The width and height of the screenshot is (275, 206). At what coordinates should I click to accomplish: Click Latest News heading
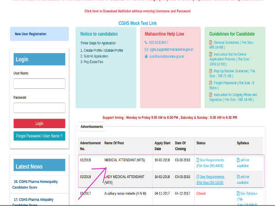[29, 167]
